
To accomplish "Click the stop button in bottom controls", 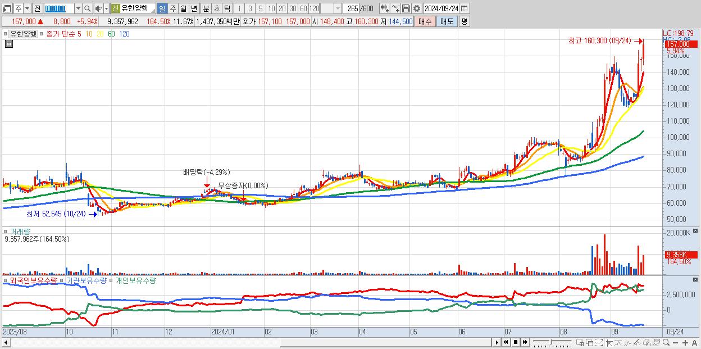I will click(515, 342).
